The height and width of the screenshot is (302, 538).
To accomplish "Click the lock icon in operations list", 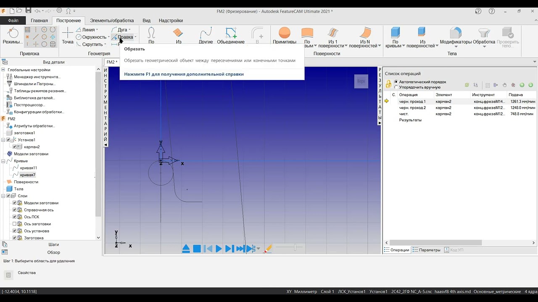I will click(389, 84).
